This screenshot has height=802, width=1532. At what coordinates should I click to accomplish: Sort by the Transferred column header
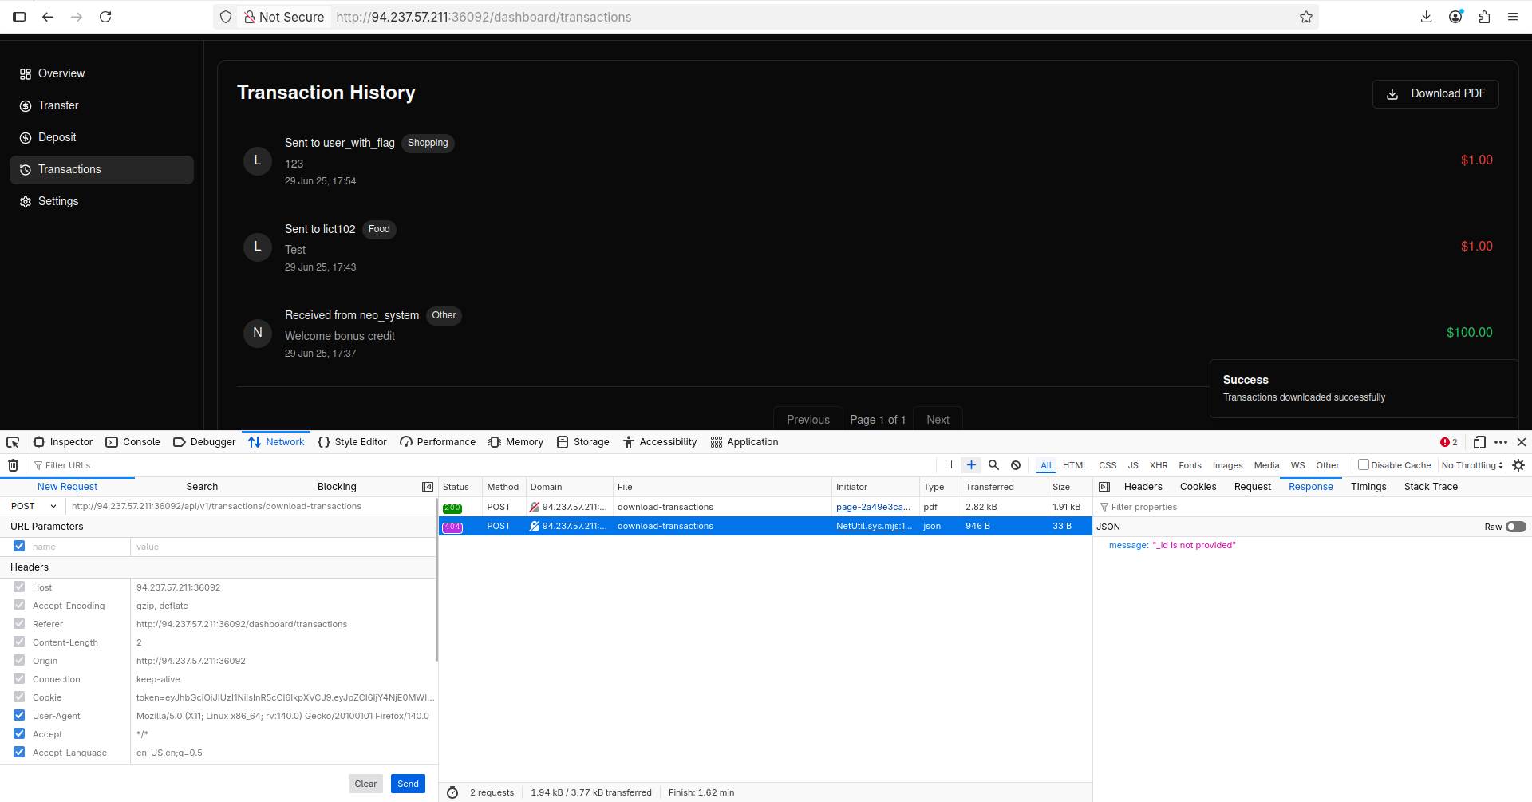click(x=1004, y=487)
